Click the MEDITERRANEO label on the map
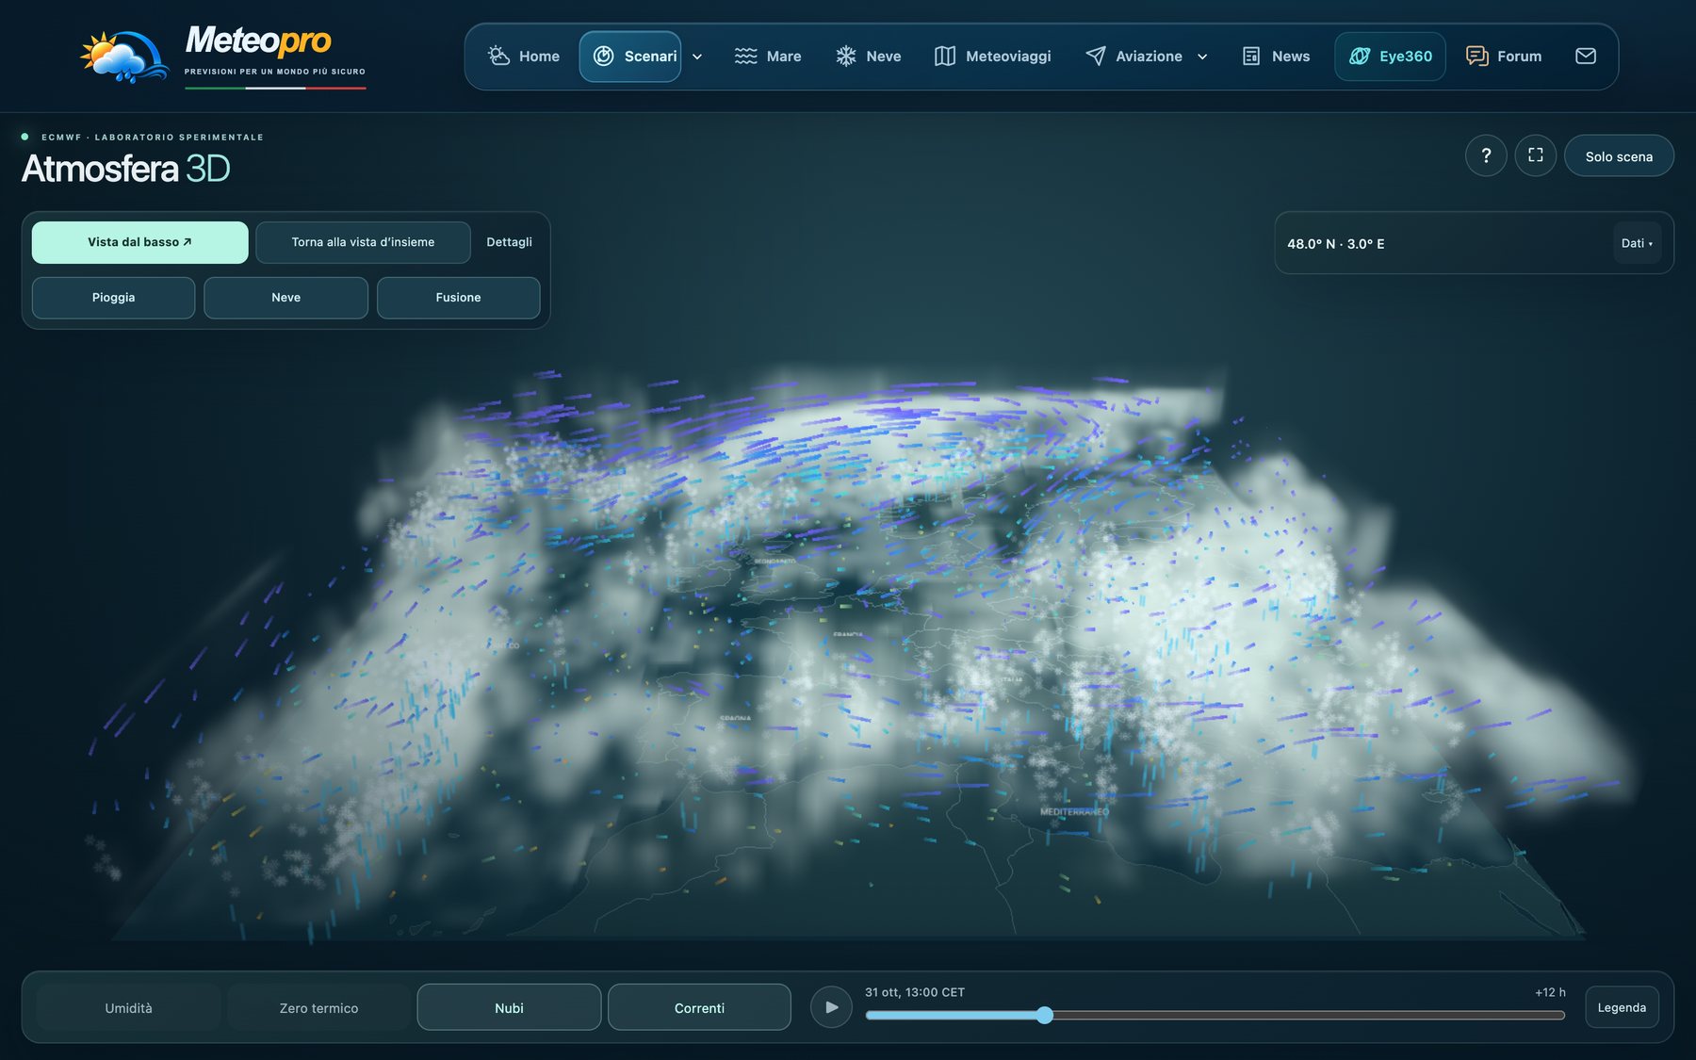Viewport: 1696px width, 1060px height. coord(1075,811)
